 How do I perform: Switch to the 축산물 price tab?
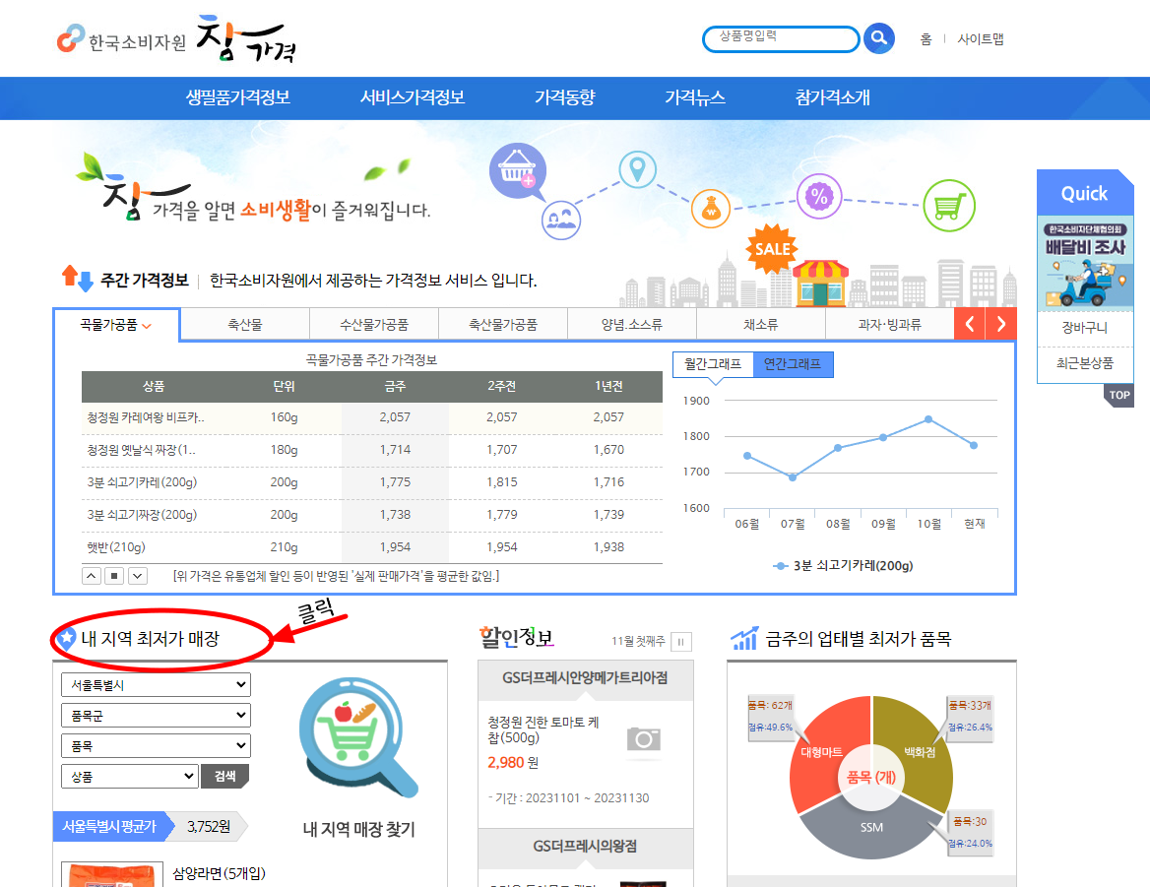243,323
